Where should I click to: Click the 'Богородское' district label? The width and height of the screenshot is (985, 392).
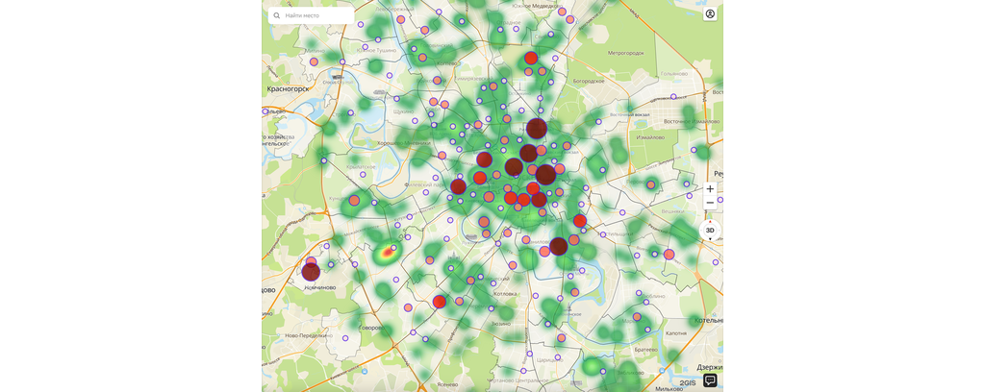pos(589,81)
